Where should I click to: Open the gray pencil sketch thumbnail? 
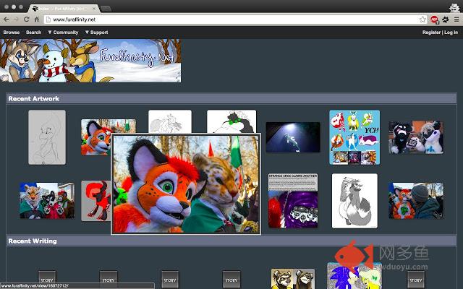tap(47, 137)
